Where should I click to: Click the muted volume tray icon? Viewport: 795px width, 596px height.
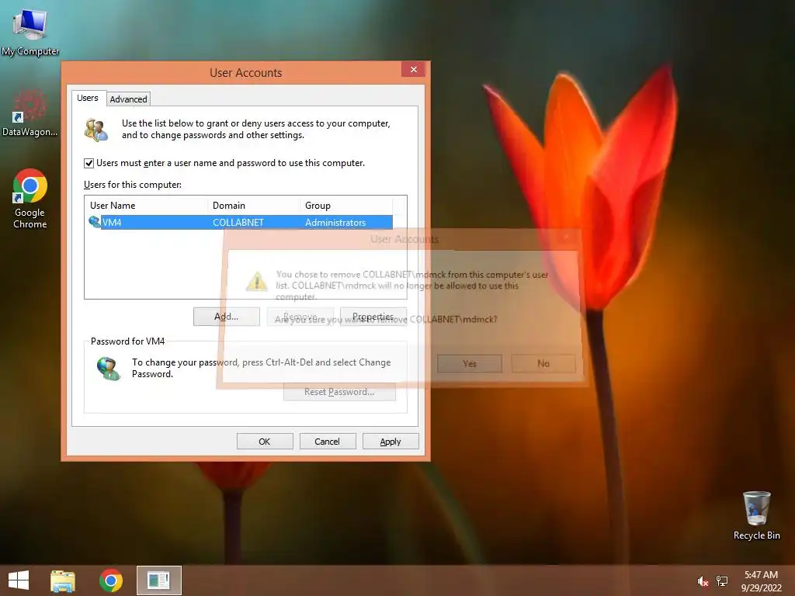pyautogui.click(x=702, y=581)
